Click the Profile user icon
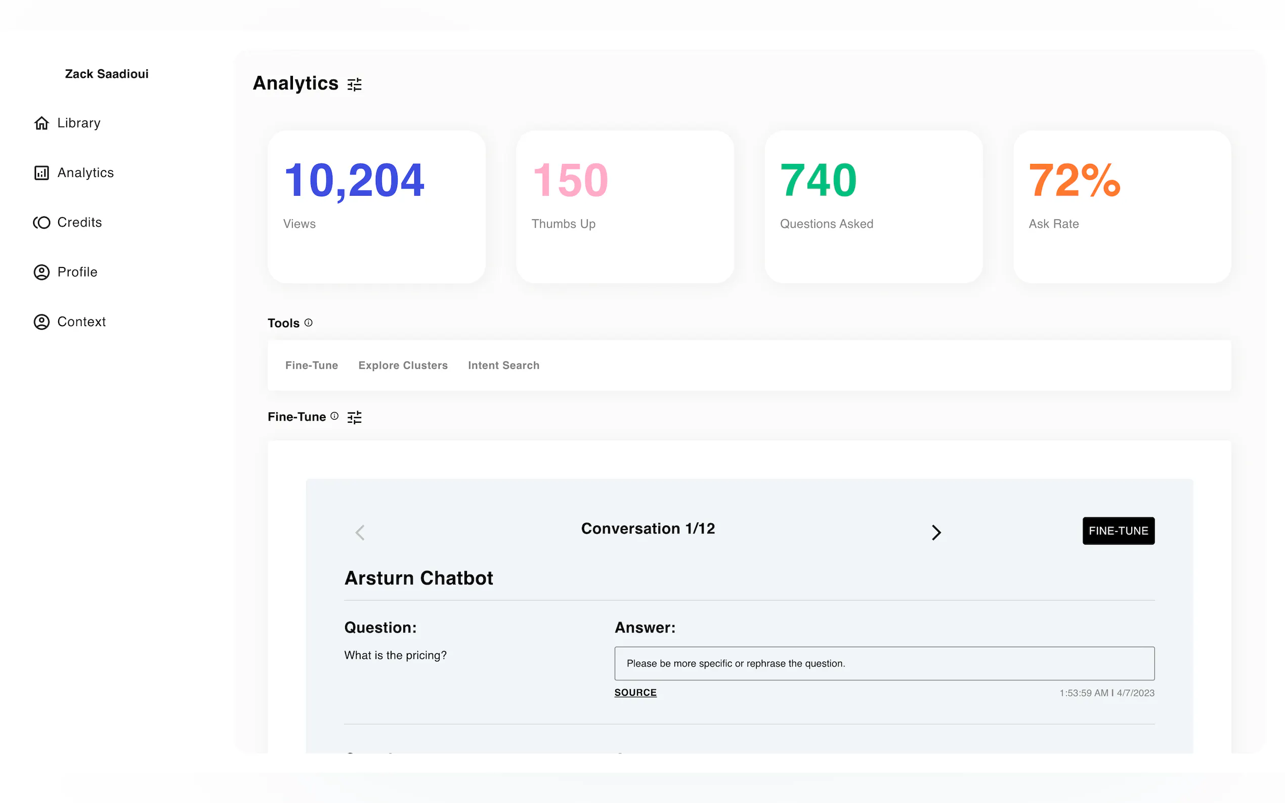 (x=41, y=272)
